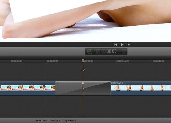Click the viewer preview image

click(86, 21)
